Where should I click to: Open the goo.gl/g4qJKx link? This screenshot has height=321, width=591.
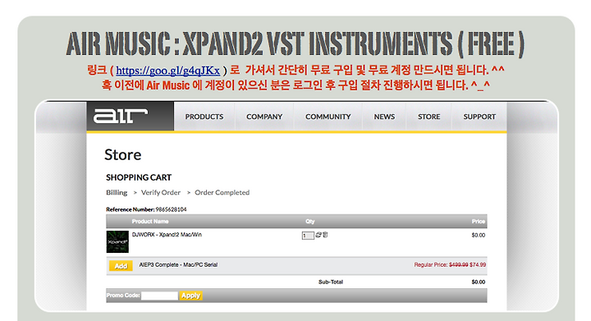pyautogui.click(x=167, y=71)
